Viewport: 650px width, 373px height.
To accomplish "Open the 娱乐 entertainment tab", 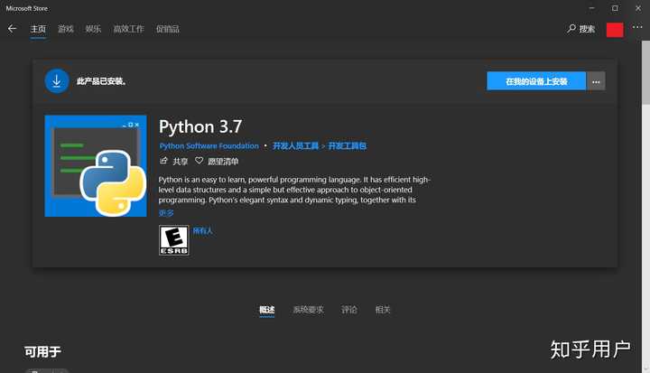I will pyautogui.click(x=93, y=29).
